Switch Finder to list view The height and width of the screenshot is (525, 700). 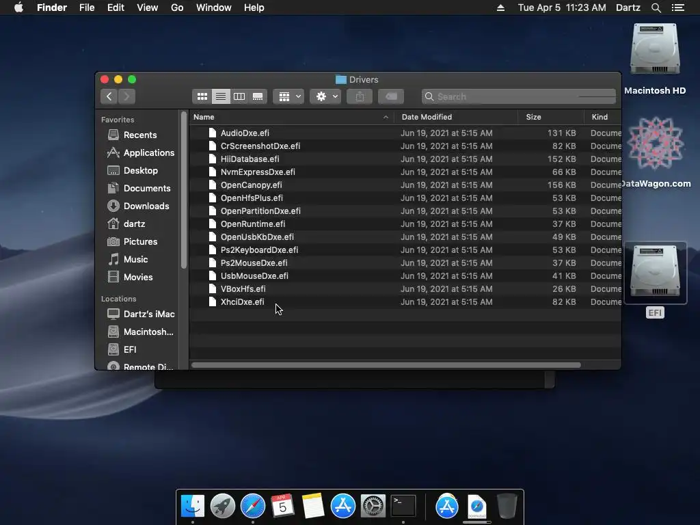221,96
